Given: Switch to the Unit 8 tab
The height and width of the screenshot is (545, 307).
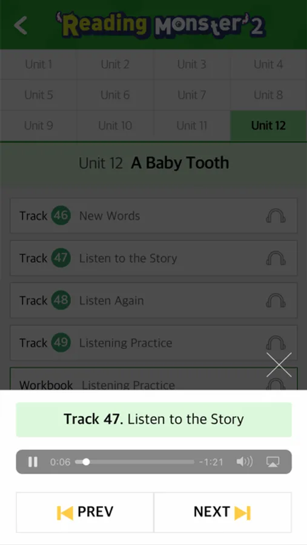Looking at the screenshot, I should pyautogui.click(x=268, y=95).
